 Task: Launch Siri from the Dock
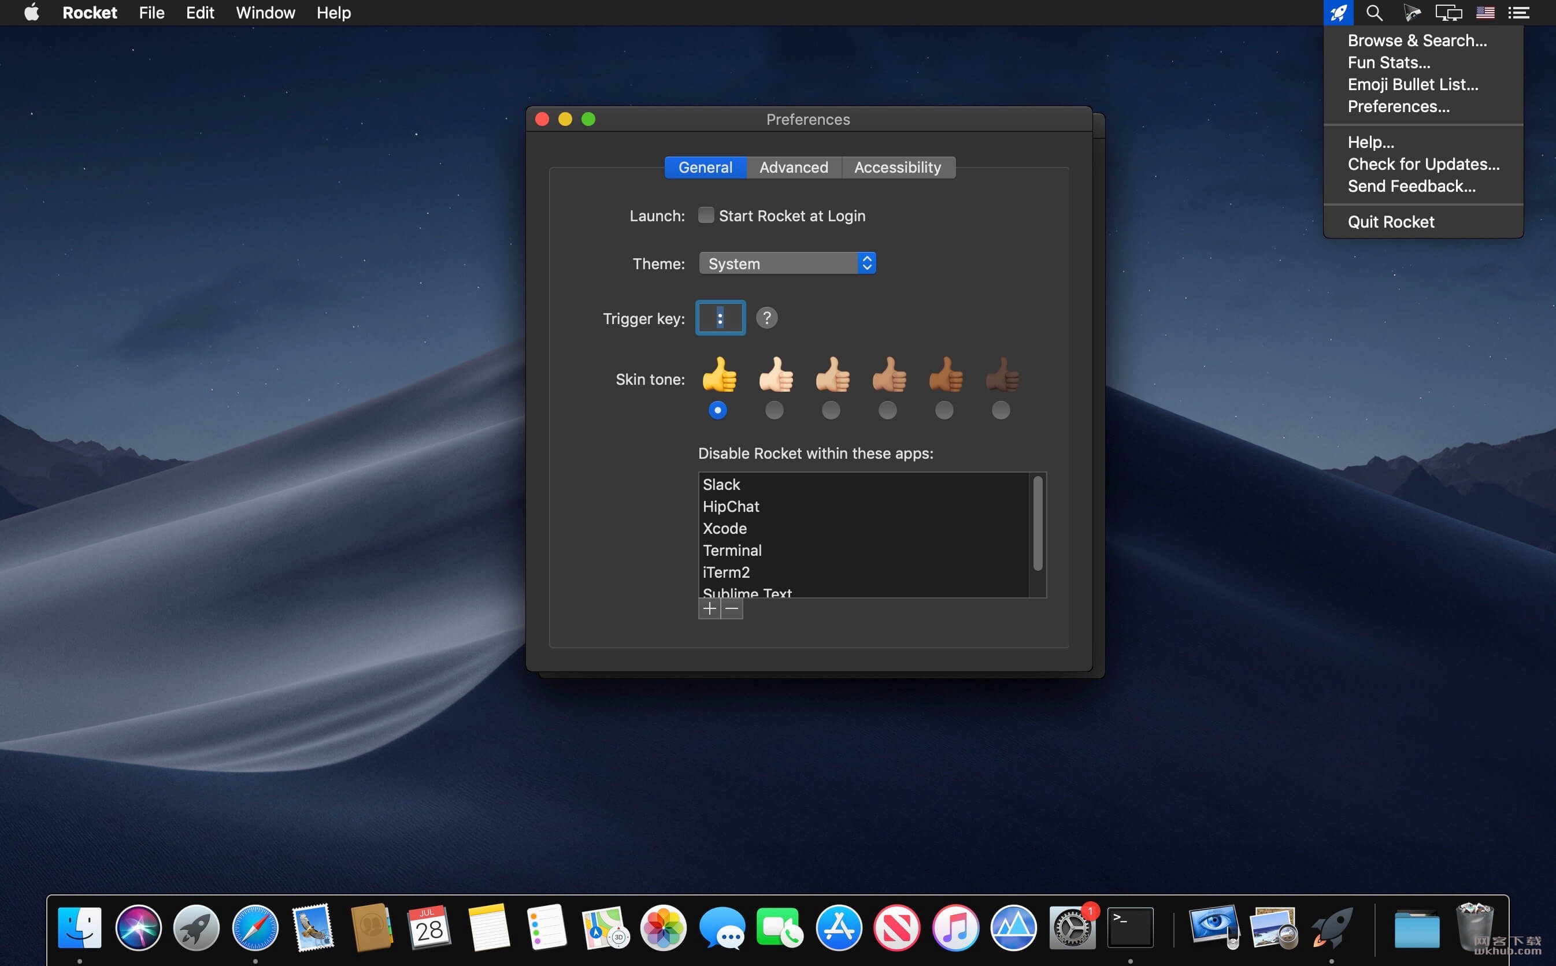(x=138, y=928)
